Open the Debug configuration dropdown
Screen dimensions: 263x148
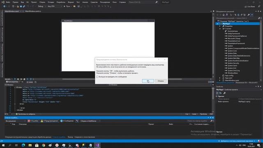pos(42,7)
